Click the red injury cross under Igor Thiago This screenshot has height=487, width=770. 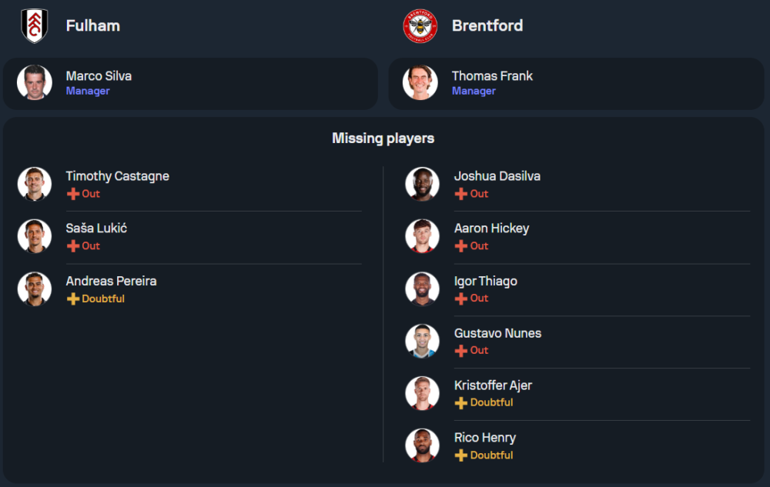pyautogui.click(x=461, y=299)
